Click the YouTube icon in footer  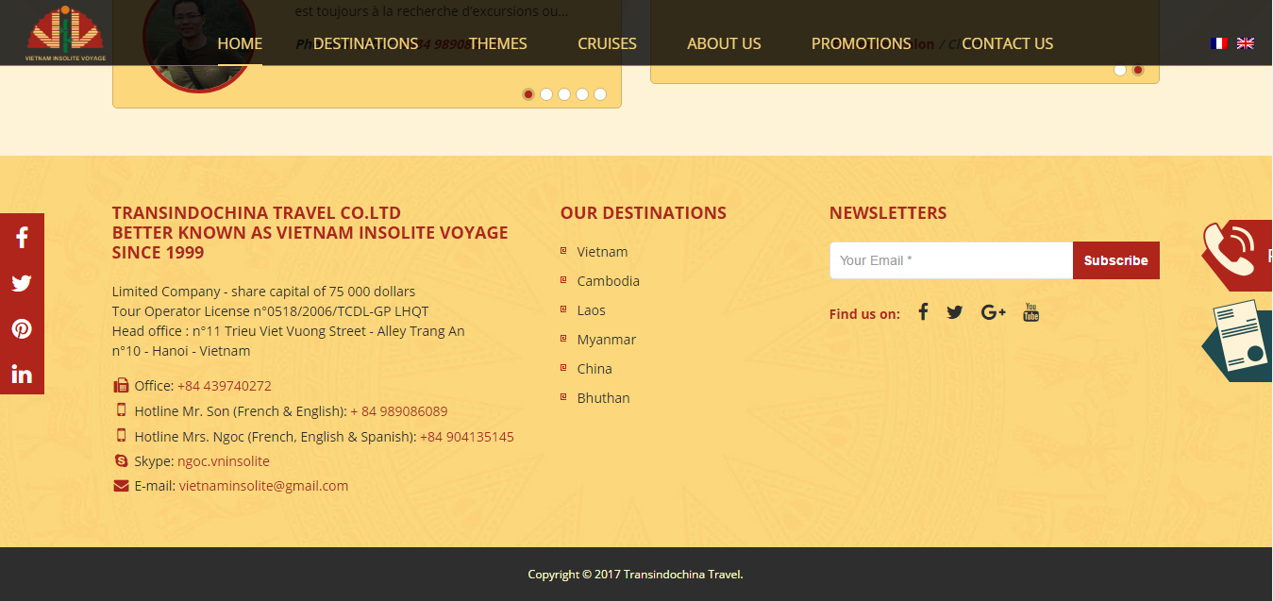coord(1031,312)
